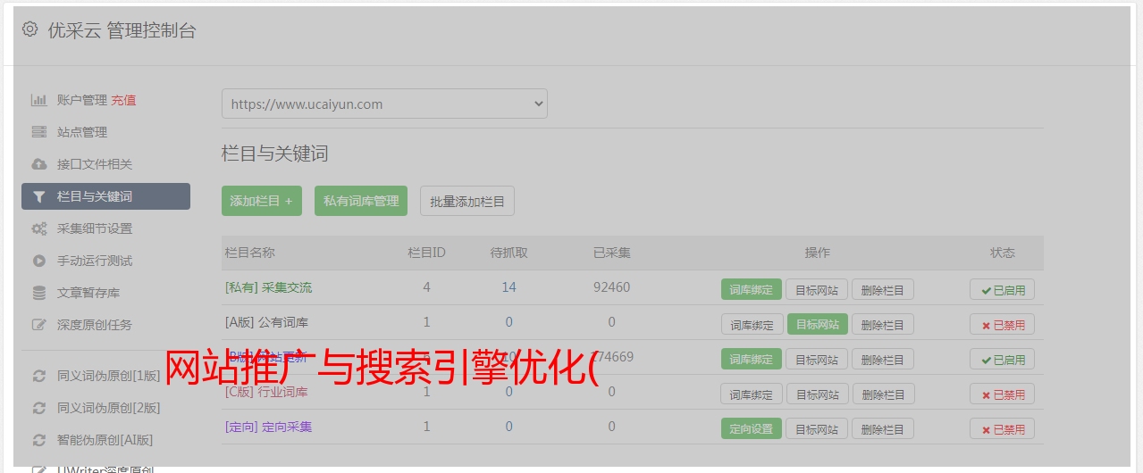Click the [C版] 行业词库 column name
Viewport: 1143px width, 473px height.
pyautogui.click(x=266, y=392)
